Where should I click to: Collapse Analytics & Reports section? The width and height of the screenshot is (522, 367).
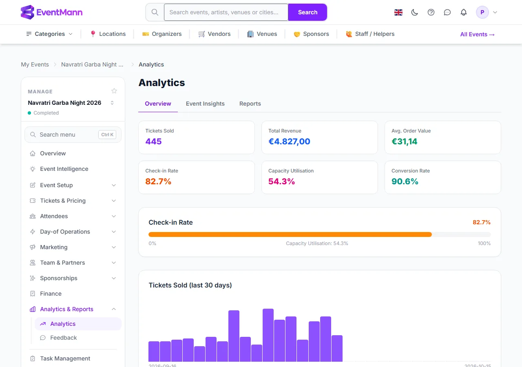coord(114,309)
